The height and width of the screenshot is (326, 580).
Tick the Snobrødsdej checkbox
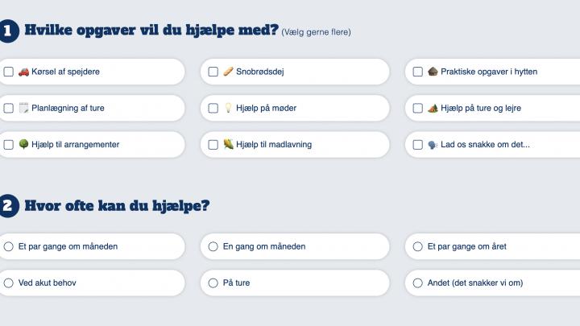213,72
